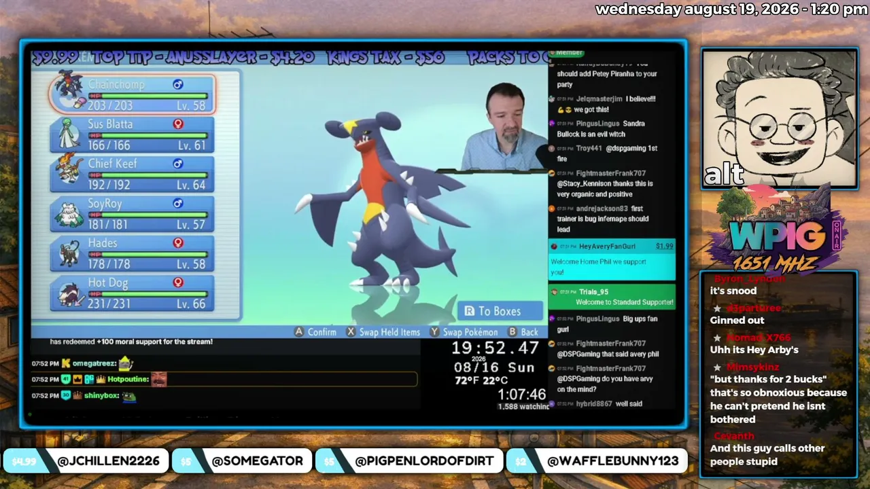Click the username andrejackson83 in chat
The height and width of the screenshot is (489, 870).
602,209
